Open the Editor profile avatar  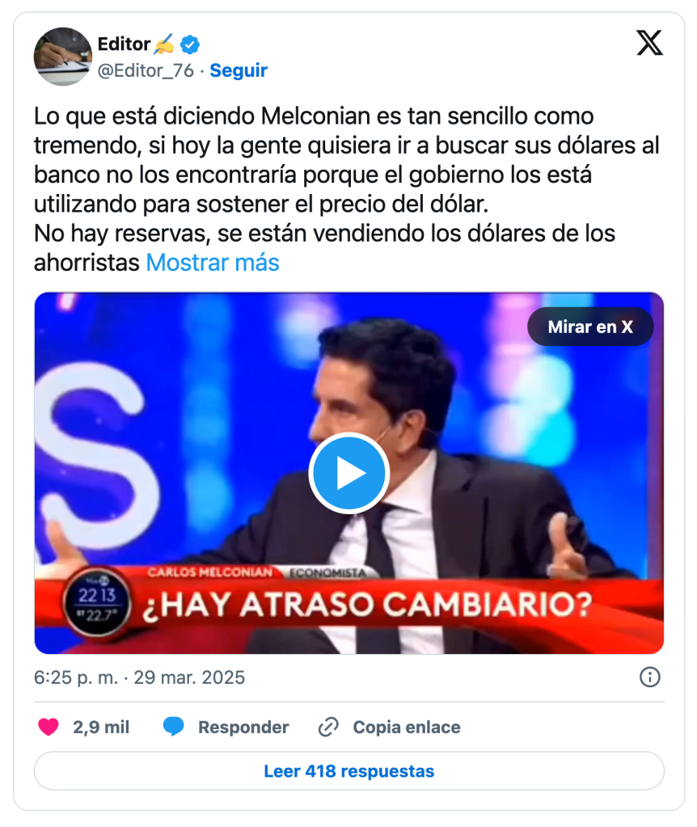pyautogui.click(x=63, y=57)
